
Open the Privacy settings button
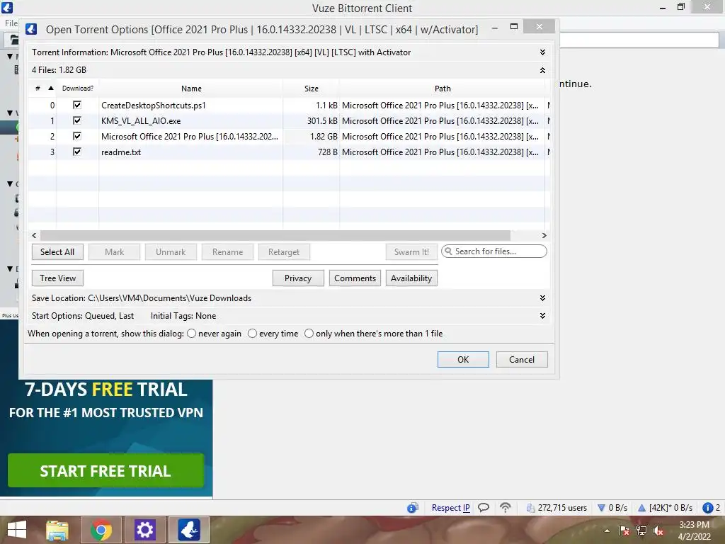[298, 278]
